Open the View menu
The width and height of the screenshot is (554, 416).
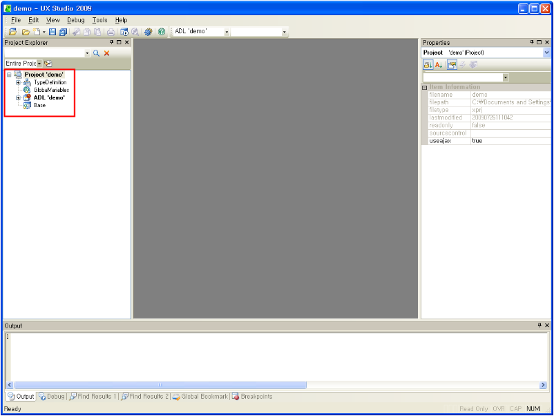pyautogui.click(x=53, y=20)
